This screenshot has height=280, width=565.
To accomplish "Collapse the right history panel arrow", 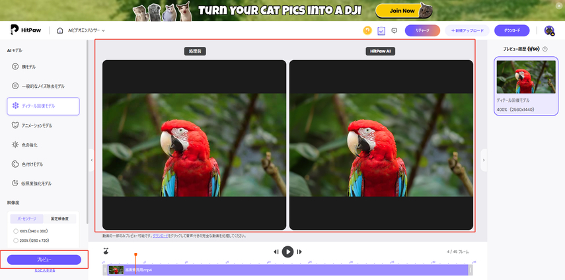I will [x=484, y=160].
